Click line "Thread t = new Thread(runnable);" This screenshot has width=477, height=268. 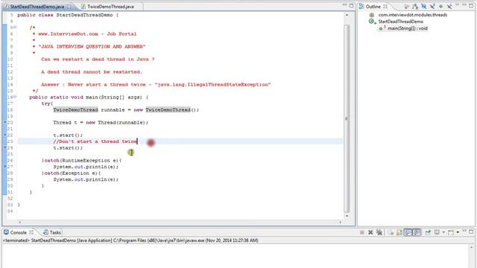(101, 122)
